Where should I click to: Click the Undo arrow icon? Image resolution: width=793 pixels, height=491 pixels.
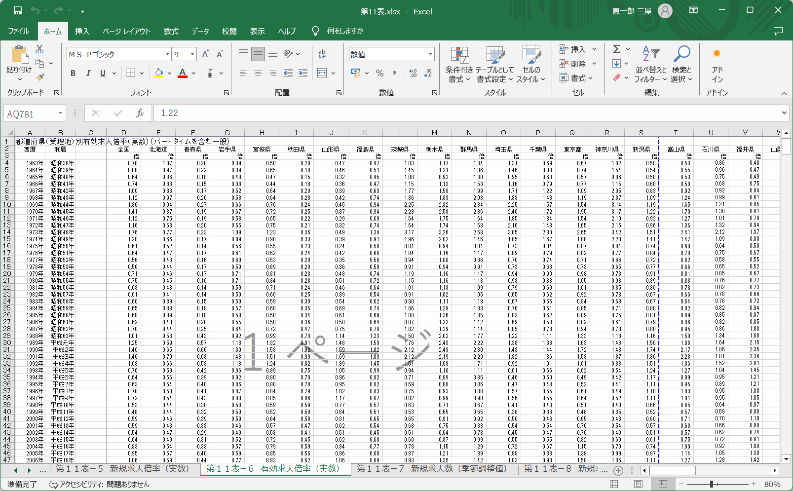point(35,10)
